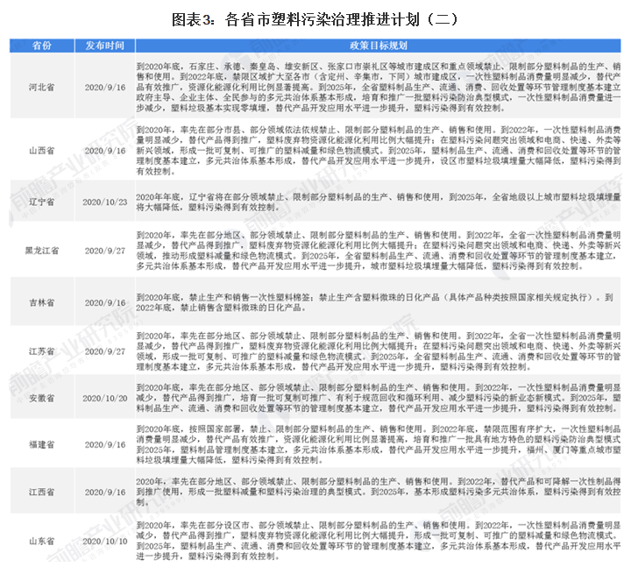Click the 福建省 province cell

(x=42, y=444)
